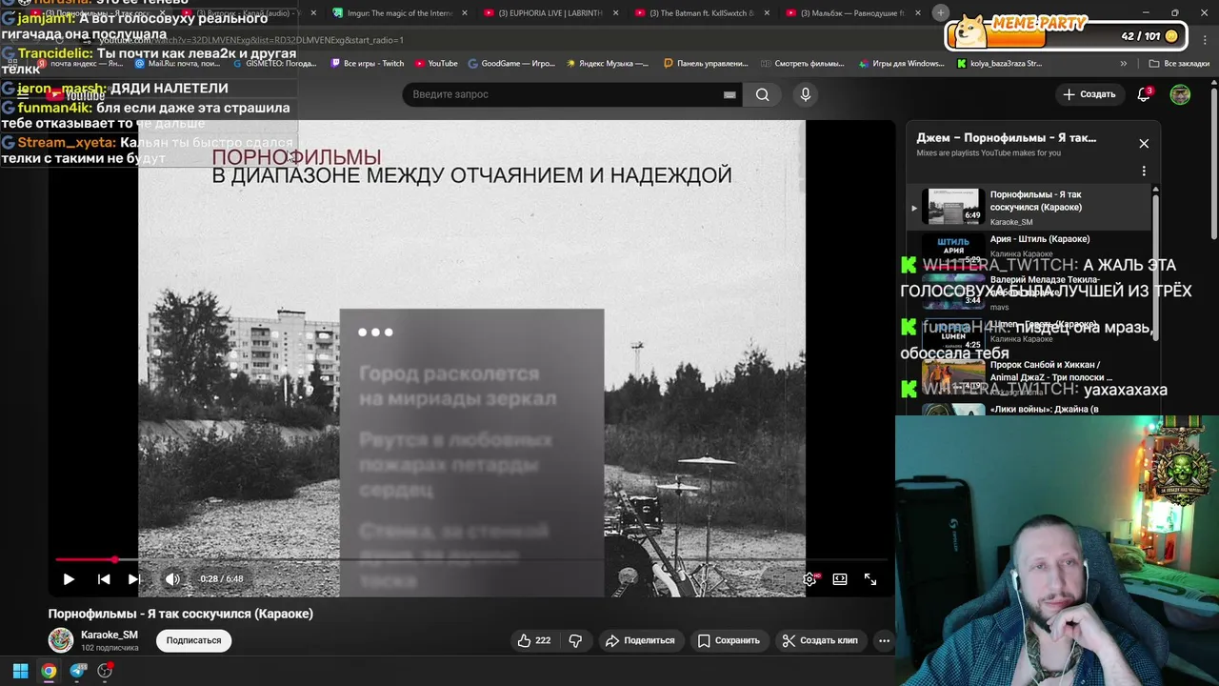Open YouTube bookmark in bookmarks bar
Viewport: 1219px width, 686px height.
pos(436,64)
